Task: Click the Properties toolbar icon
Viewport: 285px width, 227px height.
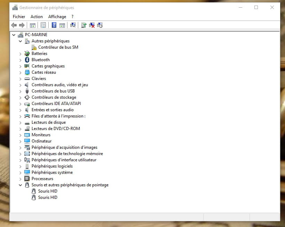Action: click(x=43, y=25)
